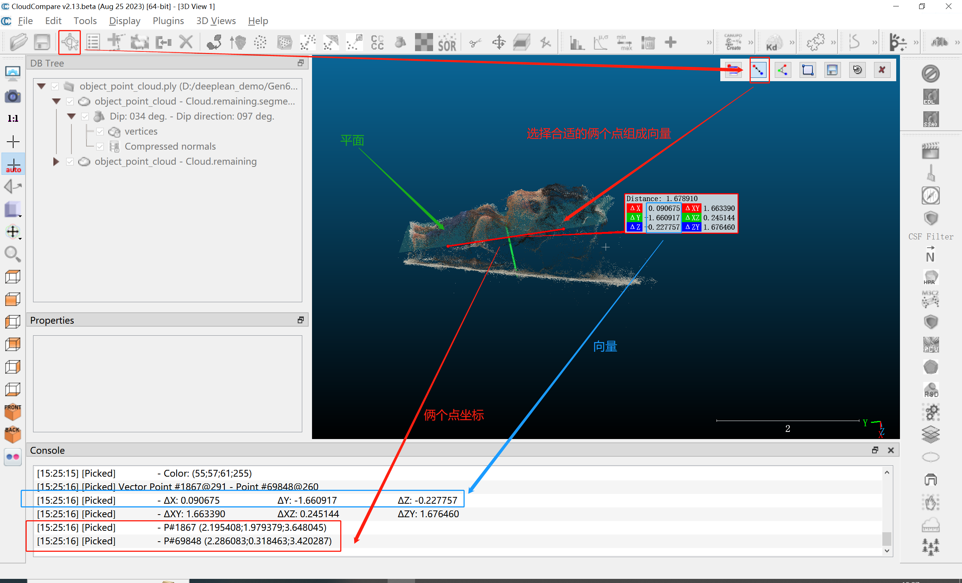Click the EDL shader icon

931,97
